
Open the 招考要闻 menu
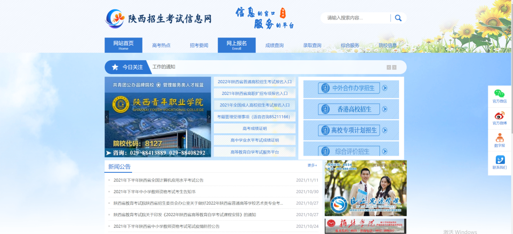[199, 46]
